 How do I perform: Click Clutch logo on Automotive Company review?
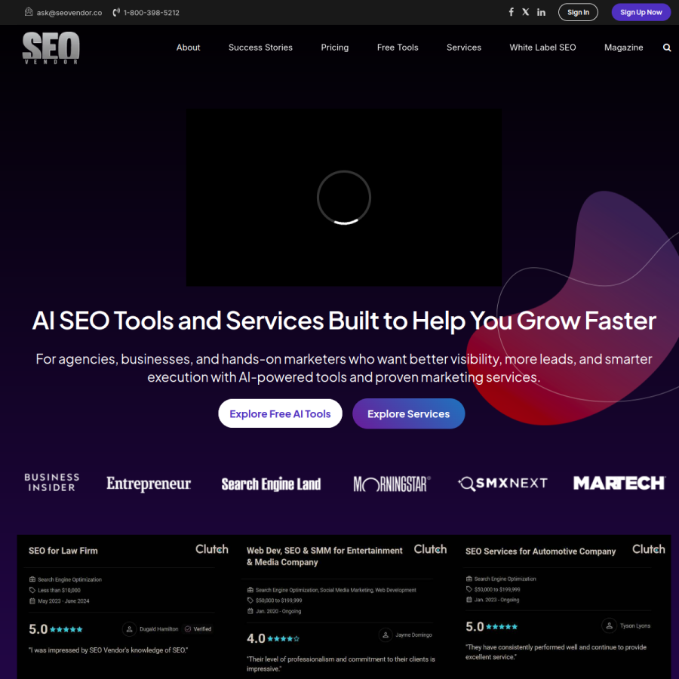point(648,549)
